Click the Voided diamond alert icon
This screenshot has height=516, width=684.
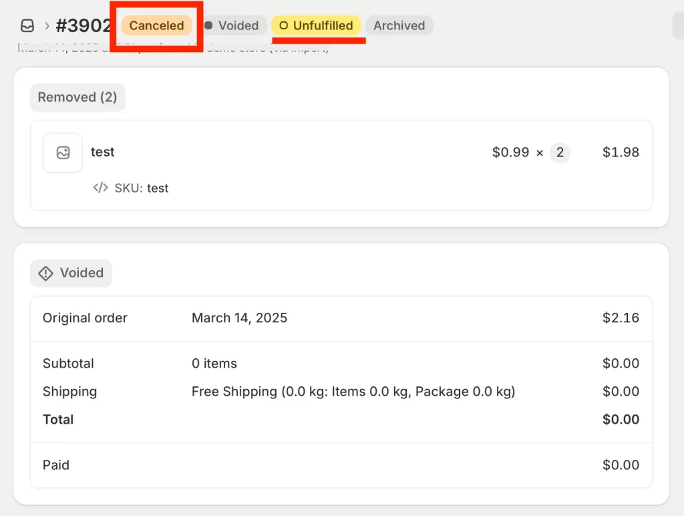click(x=46, y=273)
